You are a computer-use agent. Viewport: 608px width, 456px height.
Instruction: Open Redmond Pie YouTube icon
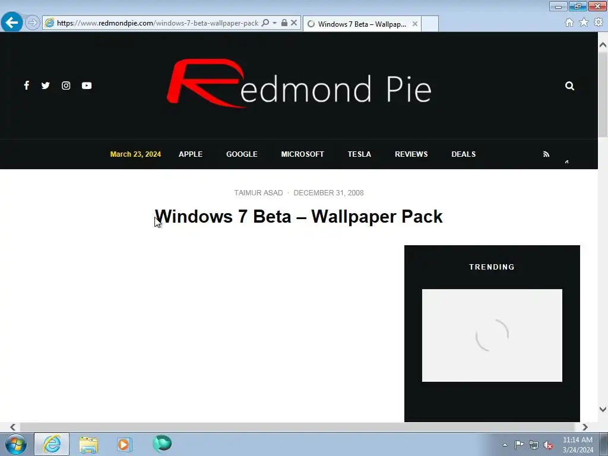(87, 85)
